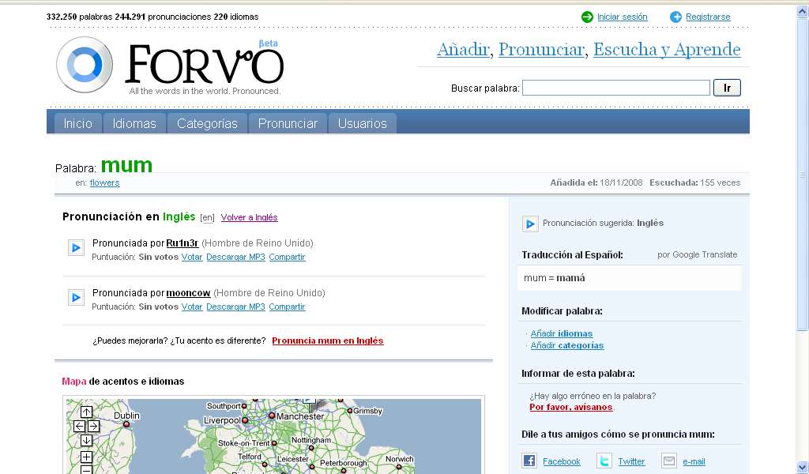Play mooncow's pronunciation of mum
This screenshot has height=474, width=809.
click(x=76, y=298)
